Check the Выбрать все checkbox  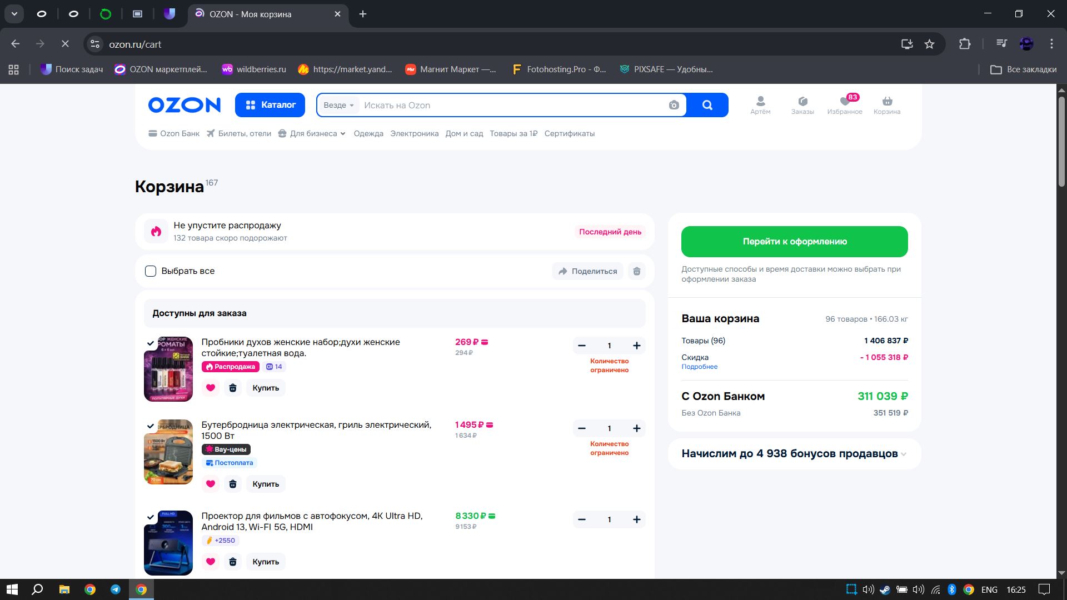151,271
